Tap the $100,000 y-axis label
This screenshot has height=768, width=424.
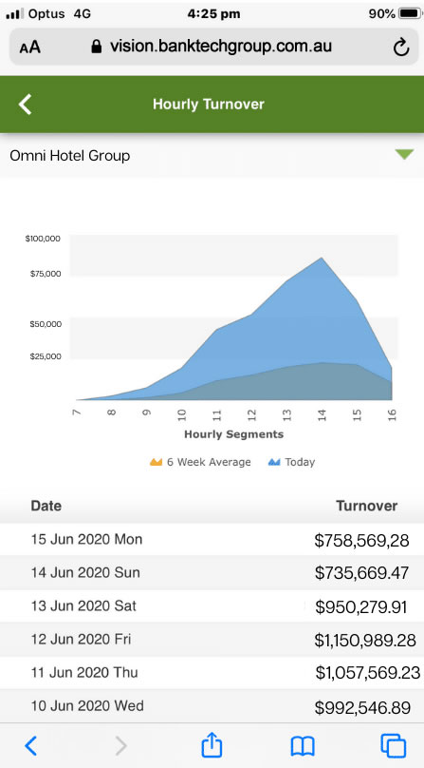click(43, 239)
